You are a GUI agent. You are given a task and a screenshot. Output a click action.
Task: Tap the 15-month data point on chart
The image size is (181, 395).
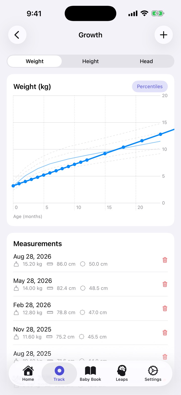[x=105, y=153]
